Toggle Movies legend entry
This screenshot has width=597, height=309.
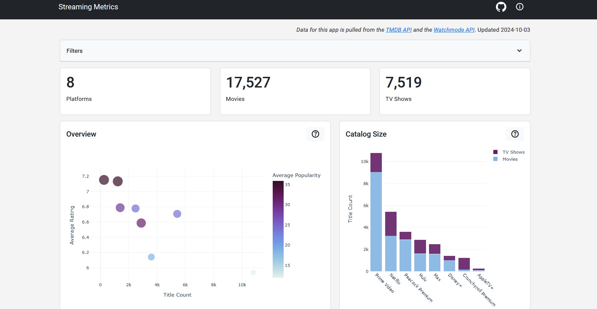tap(510, 159)
